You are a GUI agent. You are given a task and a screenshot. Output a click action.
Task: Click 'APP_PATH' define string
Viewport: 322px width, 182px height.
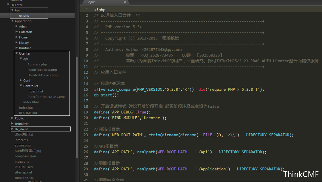(x=121, y=169)
